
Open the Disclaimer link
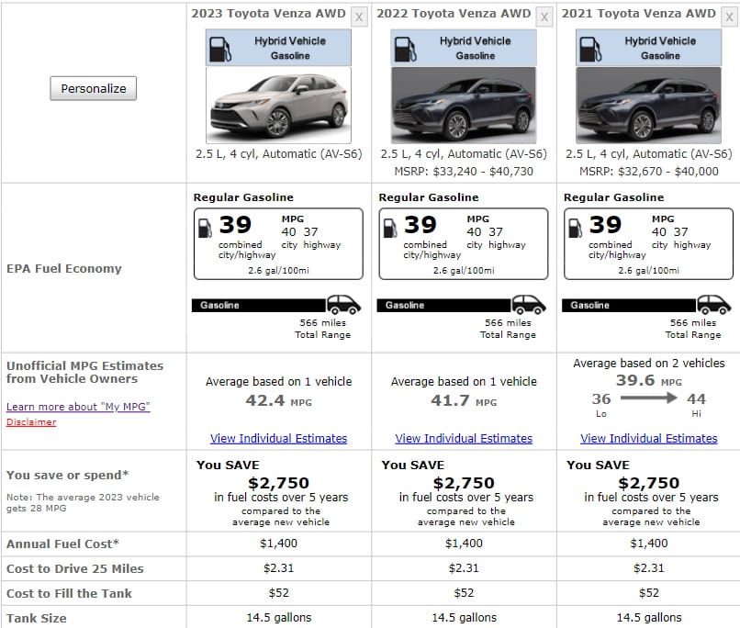coord(31,422)
